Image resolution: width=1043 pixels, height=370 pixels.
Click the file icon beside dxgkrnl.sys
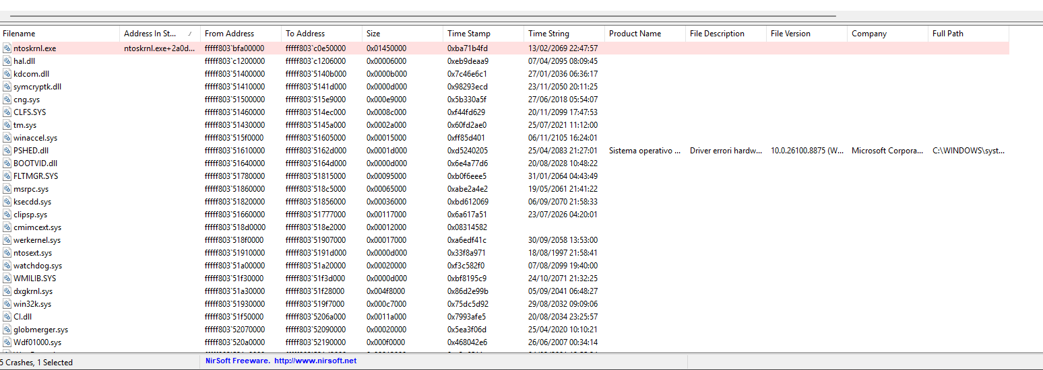coord(7,291)
